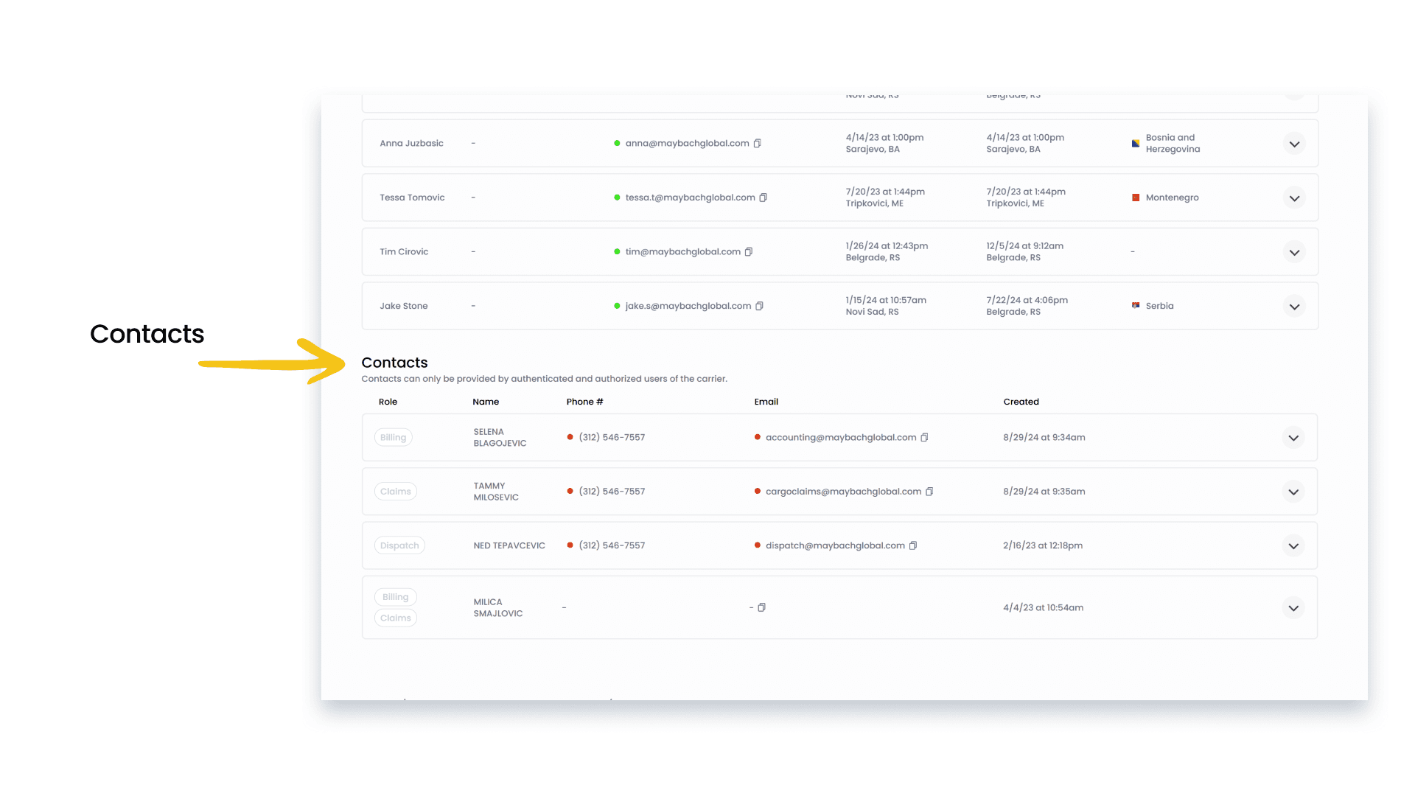Click Billing tag on Selena Blagojevic row

click(393, 438)
